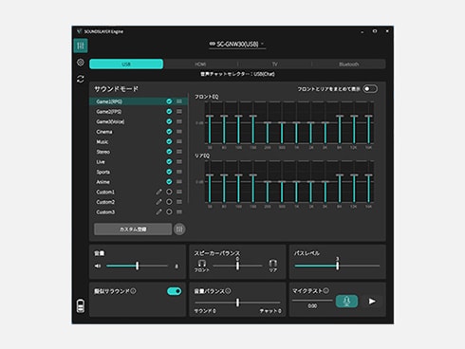Switch to the TV input tab
This screenshot has height=349, width=465.
[274, 64]
